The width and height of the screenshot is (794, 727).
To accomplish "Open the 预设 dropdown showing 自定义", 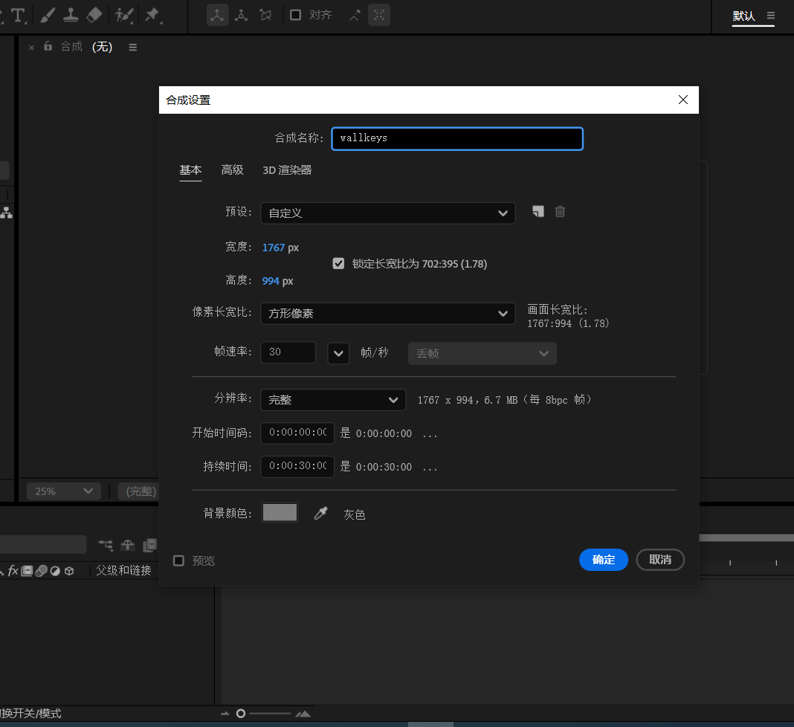I will (387, 213).
